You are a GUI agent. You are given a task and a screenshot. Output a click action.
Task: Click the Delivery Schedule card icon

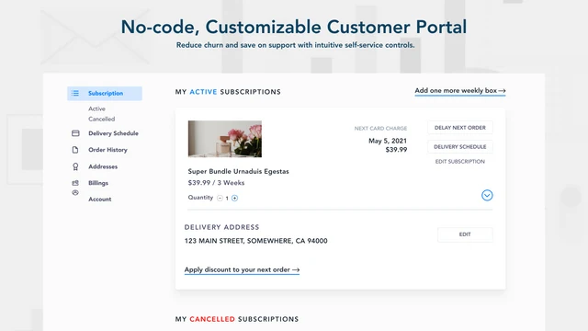[75, 133]
